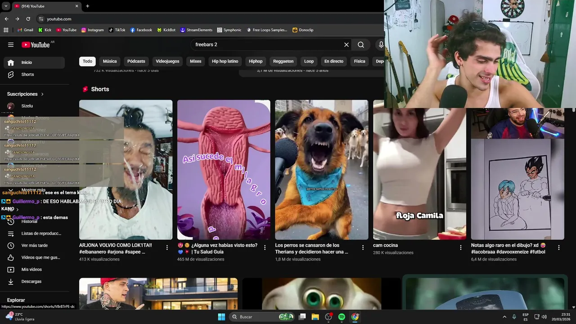Open Chrome from the taskbar
This screenshot has height=324, width=576.
coord(355,317)
